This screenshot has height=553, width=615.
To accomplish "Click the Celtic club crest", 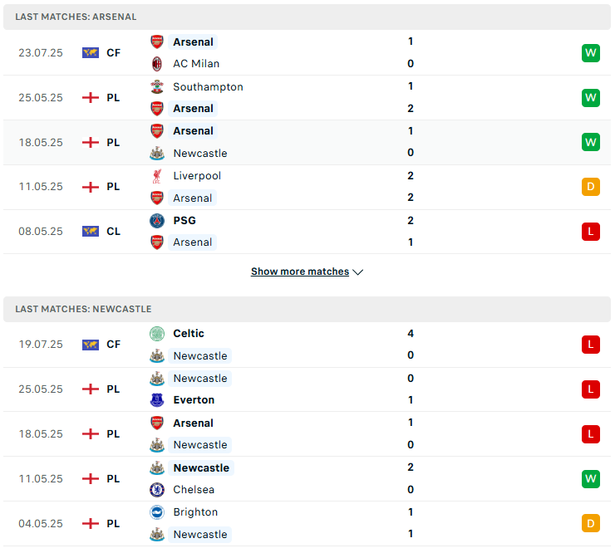I will tap(157, 334).
